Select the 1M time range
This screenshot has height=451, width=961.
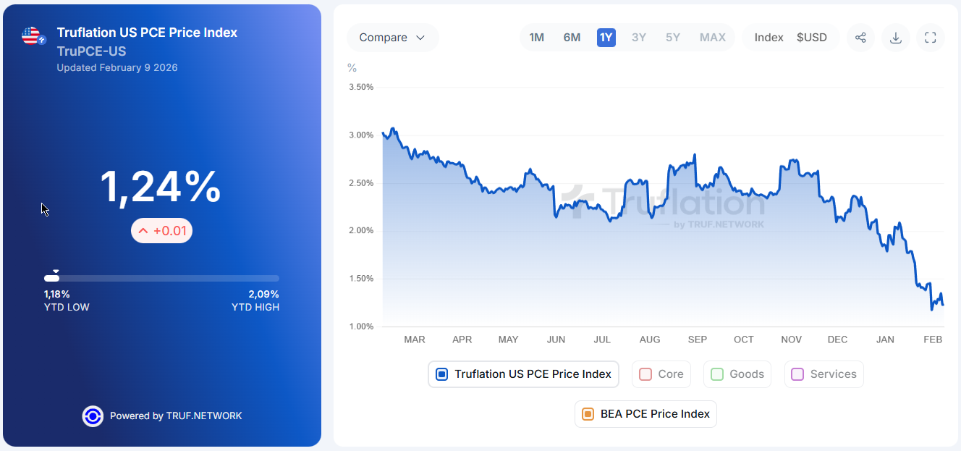click(x=536, y=38)
